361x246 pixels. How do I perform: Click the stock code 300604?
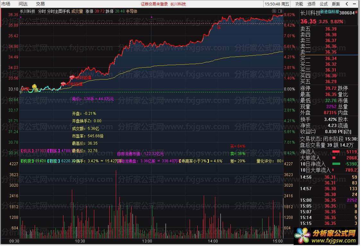[347, 13]
